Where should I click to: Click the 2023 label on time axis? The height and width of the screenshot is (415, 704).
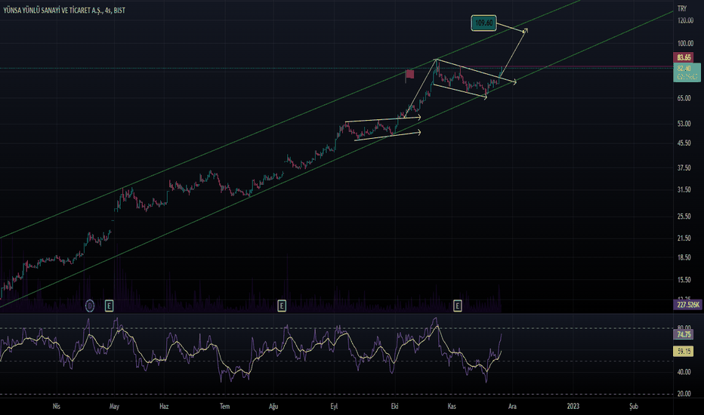pos(572,406)
